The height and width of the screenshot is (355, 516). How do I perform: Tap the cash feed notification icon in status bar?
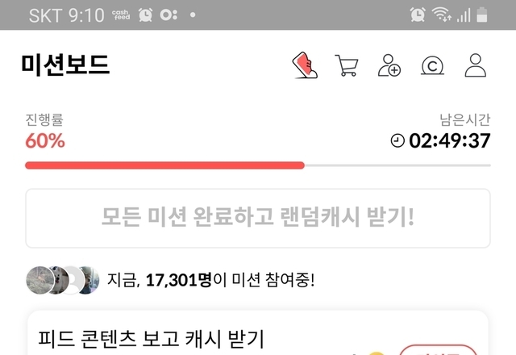[121, 15]
